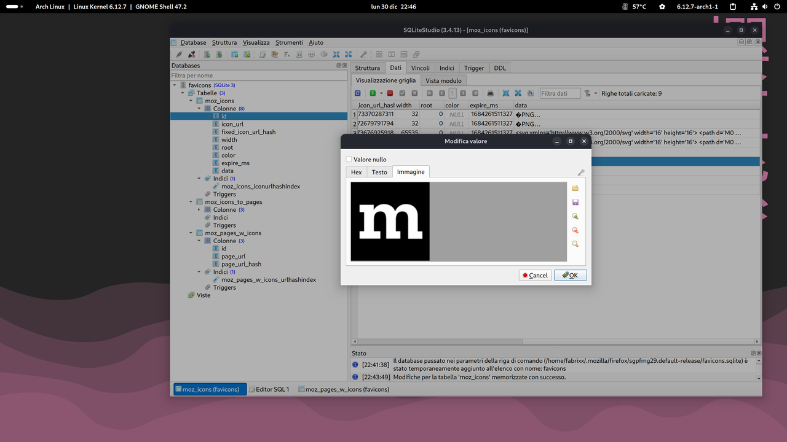
Task: Click the GNOME top bar clipboard icon
Action: [733, 7]
